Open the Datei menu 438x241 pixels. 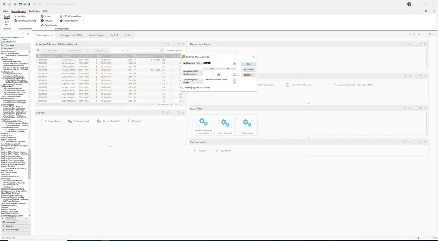(x=5, y=11)
